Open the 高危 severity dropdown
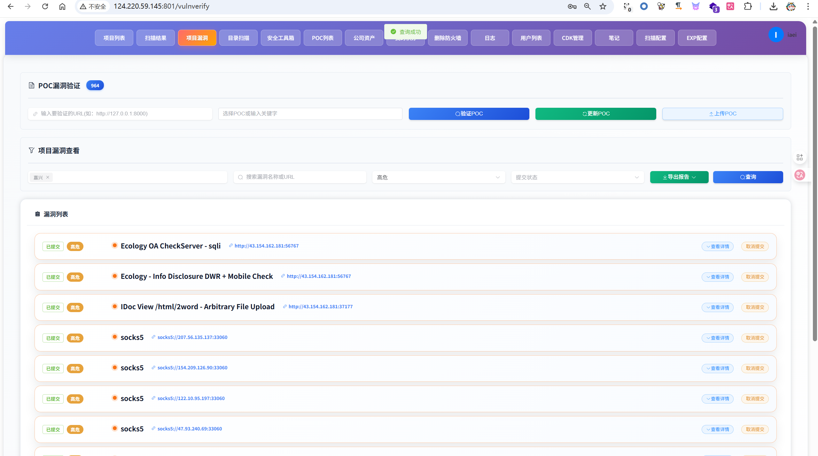 click(439, 177)
